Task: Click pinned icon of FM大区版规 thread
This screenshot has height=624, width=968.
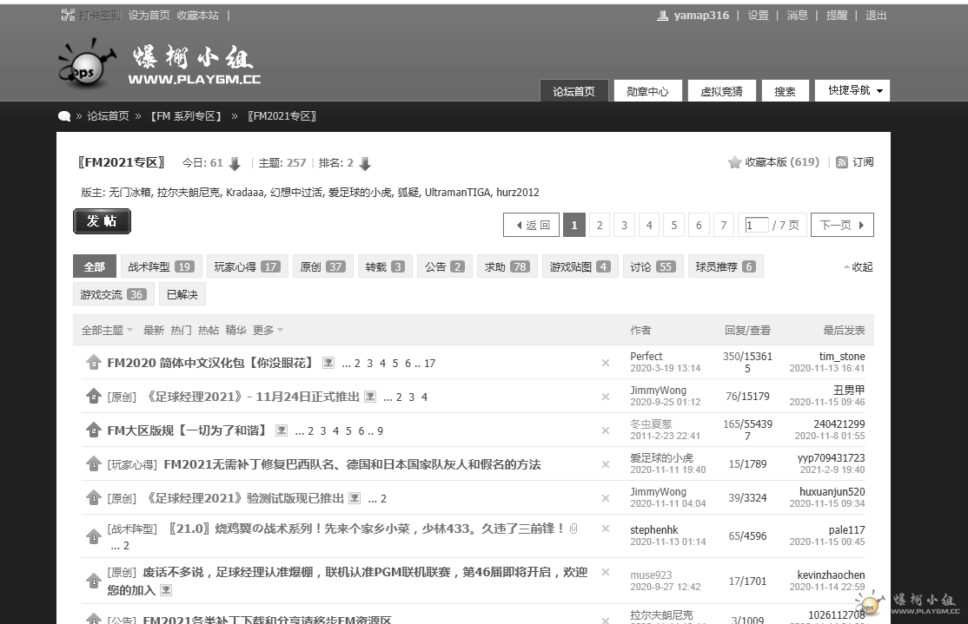Action: click(x=93, y=430)
